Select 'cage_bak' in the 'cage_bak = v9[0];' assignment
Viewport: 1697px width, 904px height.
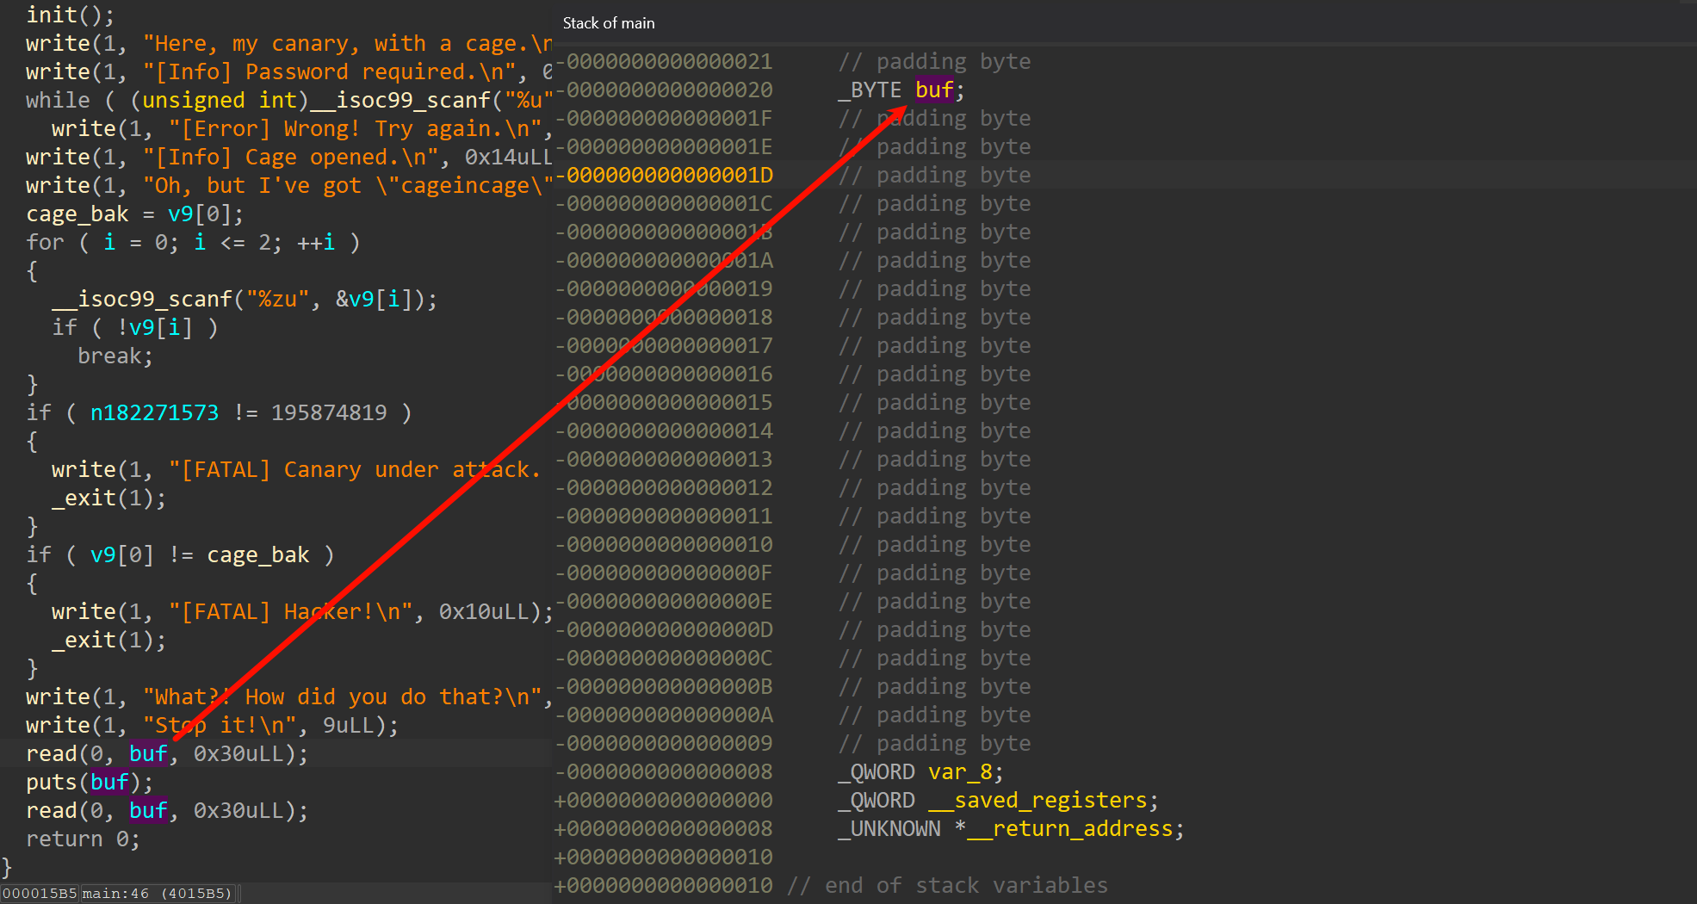[77, 214]
